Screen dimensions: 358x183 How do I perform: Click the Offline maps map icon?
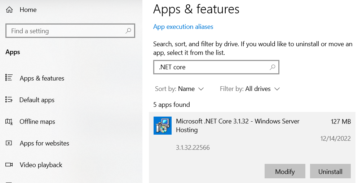pyautogui.click(x=9, y=121)
